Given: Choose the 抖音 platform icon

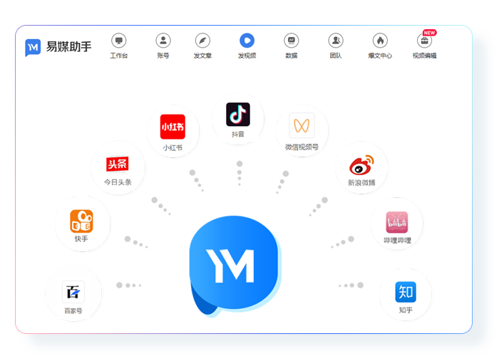Looking at the screenshot, I should coord(238,114).
